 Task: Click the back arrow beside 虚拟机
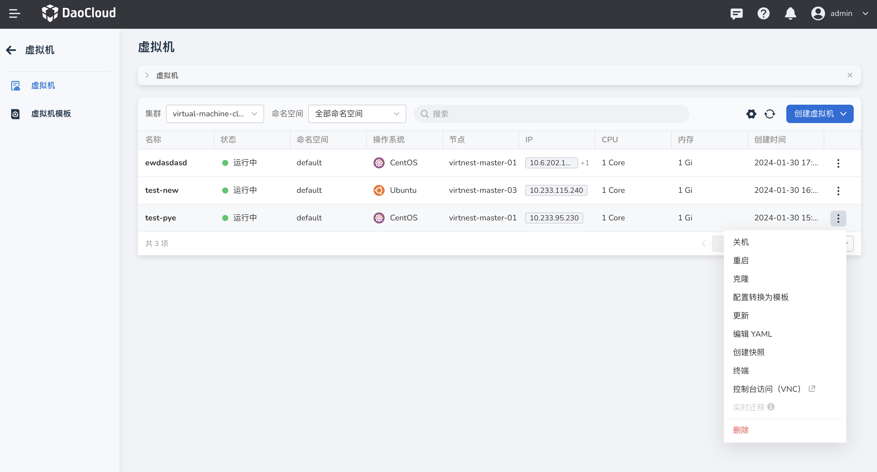pyautogui.click(x=11, y=50)
